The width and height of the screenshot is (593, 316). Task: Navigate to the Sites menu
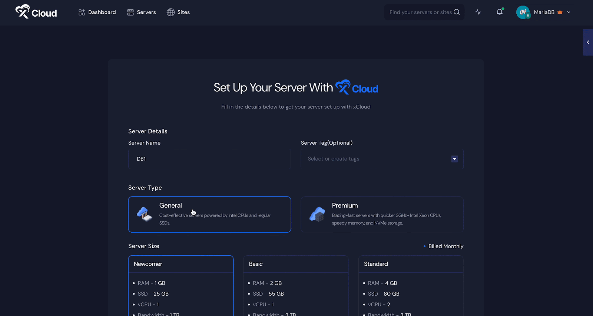pos(178,12)
